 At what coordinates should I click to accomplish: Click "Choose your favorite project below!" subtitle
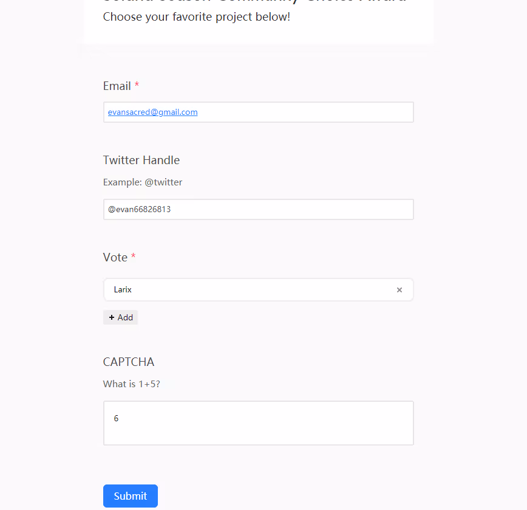pos(196,17)
